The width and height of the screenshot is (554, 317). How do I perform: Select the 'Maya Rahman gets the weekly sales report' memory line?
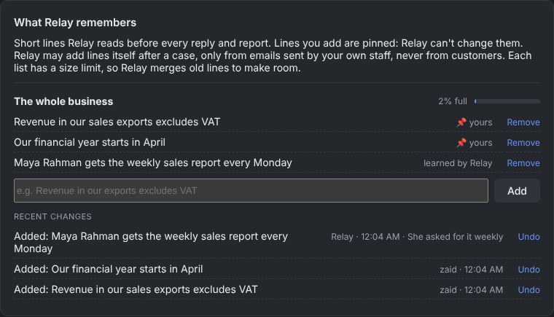pos(153,163)
